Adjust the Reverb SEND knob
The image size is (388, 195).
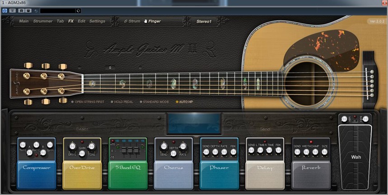(x=297, y=152)
